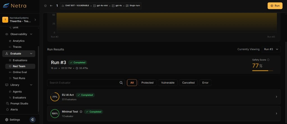
Task: Click the Minimal Test info icon
Action: point(81,112)
